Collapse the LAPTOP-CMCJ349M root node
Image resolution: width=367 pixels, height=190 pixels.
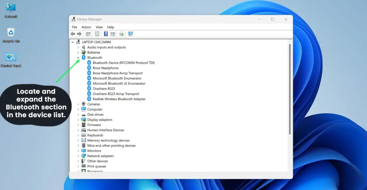72,42
